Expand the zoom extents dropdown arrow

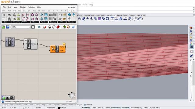click(x=36, y=27)
